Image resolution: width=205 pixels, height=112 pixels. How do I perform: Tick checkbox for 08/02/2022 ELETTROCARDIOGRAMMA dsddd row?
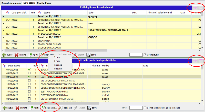29,95
